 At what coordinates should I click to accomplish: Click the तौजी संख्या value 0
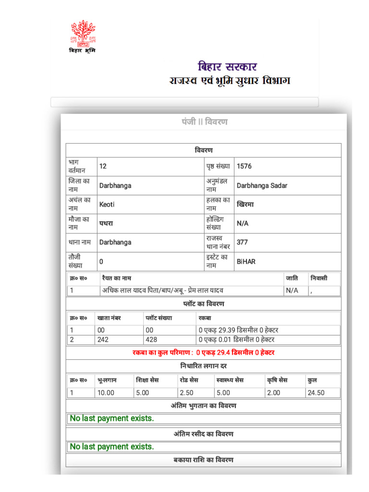[x=101, y=262]
